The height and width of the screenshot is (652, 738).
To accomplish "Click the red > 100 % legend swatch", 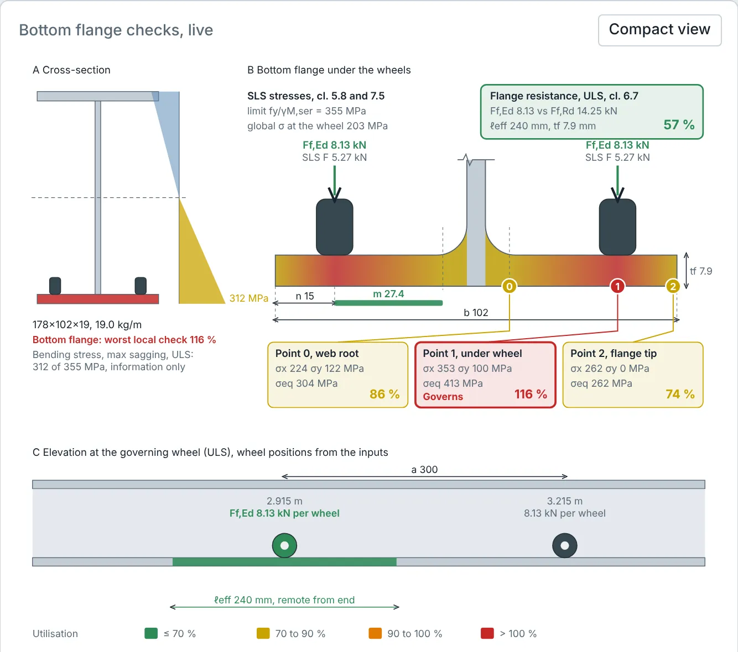I will point(487,633).
